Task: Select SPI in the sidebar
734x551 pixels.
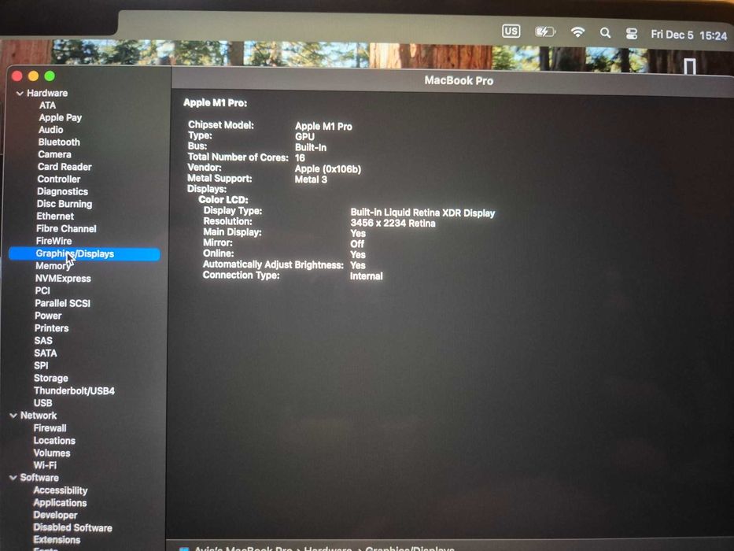Action: [x=41, y=365]
